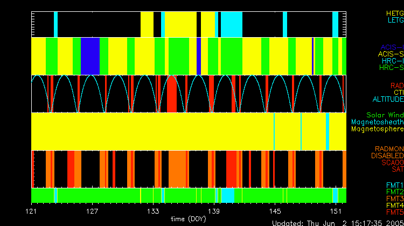Click the 121 tick label on time axis

coord(33,210)
